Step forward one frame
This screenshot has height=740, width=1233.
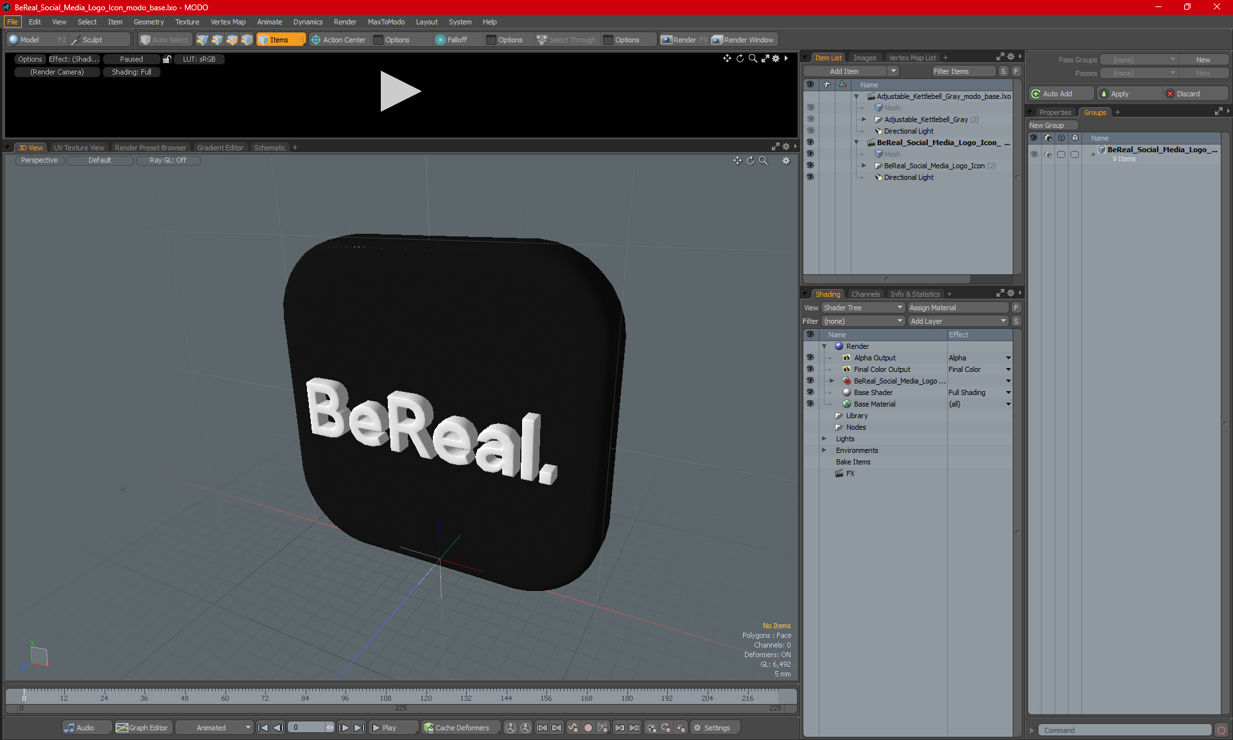click(344, 728)
